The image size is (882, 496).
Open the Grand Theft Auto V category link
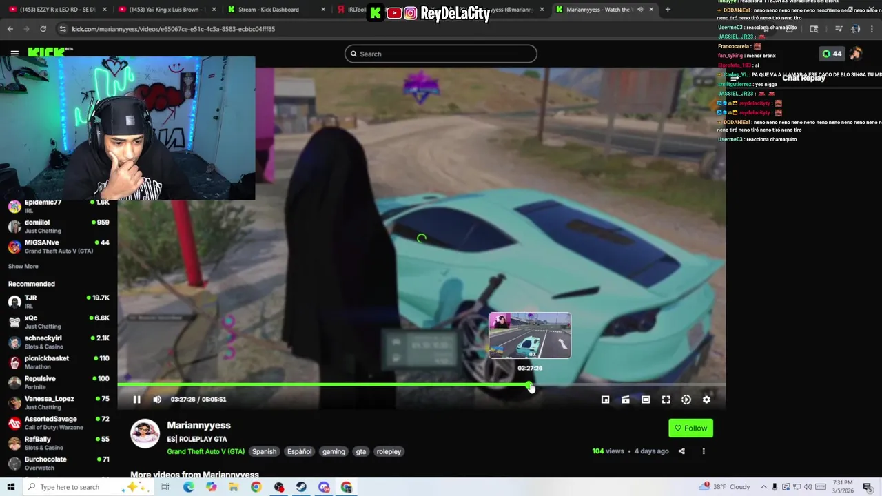205,451
